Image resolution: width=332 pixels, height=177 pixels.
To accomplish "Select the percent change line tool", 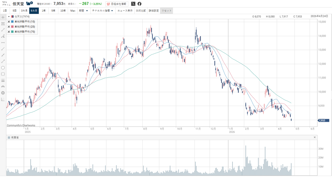I will tap(3, 36).
